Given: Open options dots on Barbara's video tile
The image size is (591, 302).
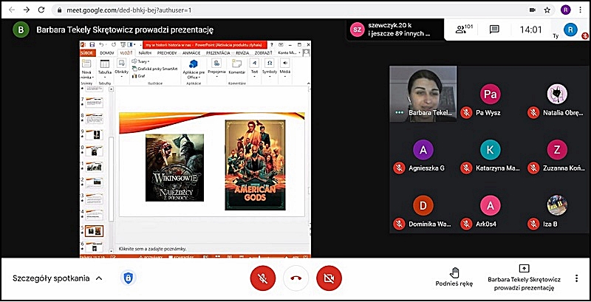Looking at the screenshot, I should [x=399, y=112].
